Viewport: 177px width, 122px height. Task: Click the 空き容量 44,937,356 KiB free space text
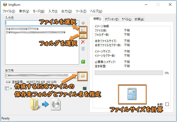click(34, 82)
